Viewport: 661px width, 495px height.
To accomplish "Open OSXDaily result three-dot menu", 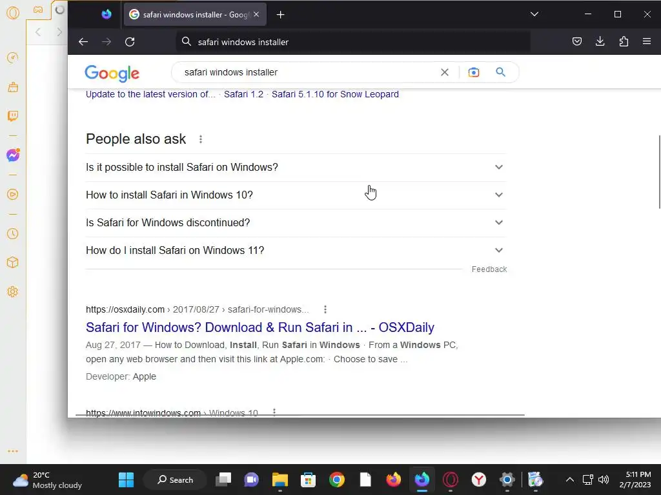I will (325, 310).
